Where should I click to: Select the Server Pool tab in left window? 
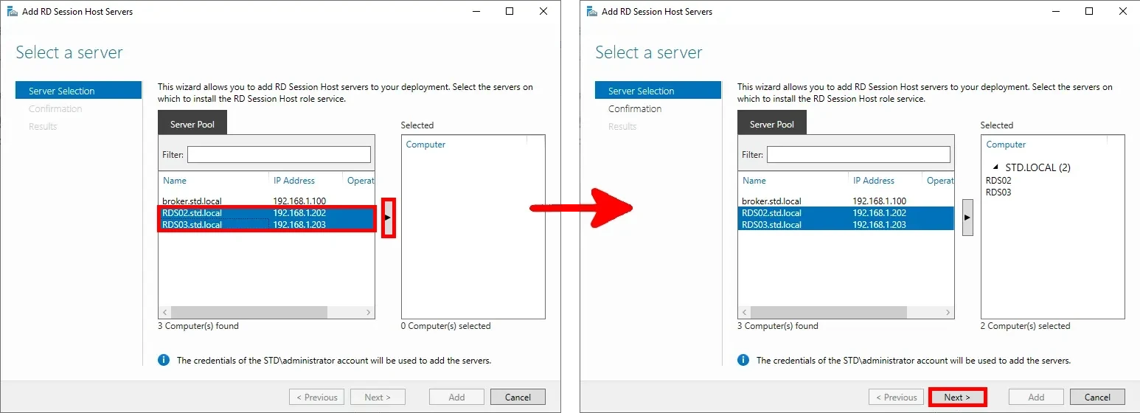point(192,123)
